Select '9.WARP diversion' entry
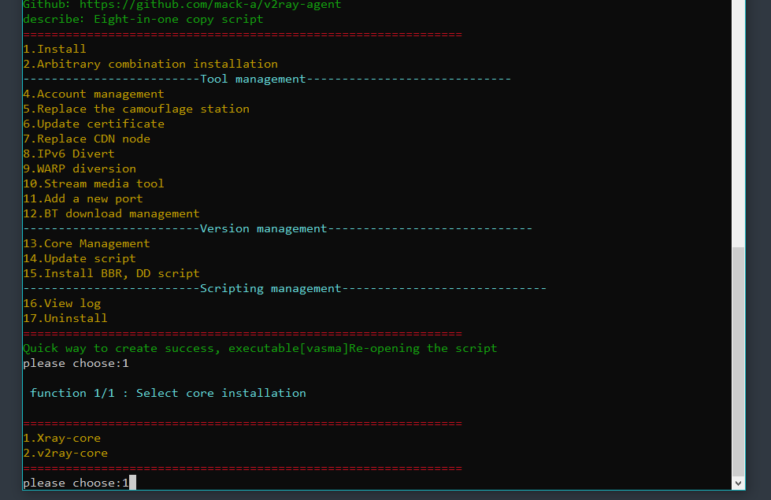 (80, 169)
